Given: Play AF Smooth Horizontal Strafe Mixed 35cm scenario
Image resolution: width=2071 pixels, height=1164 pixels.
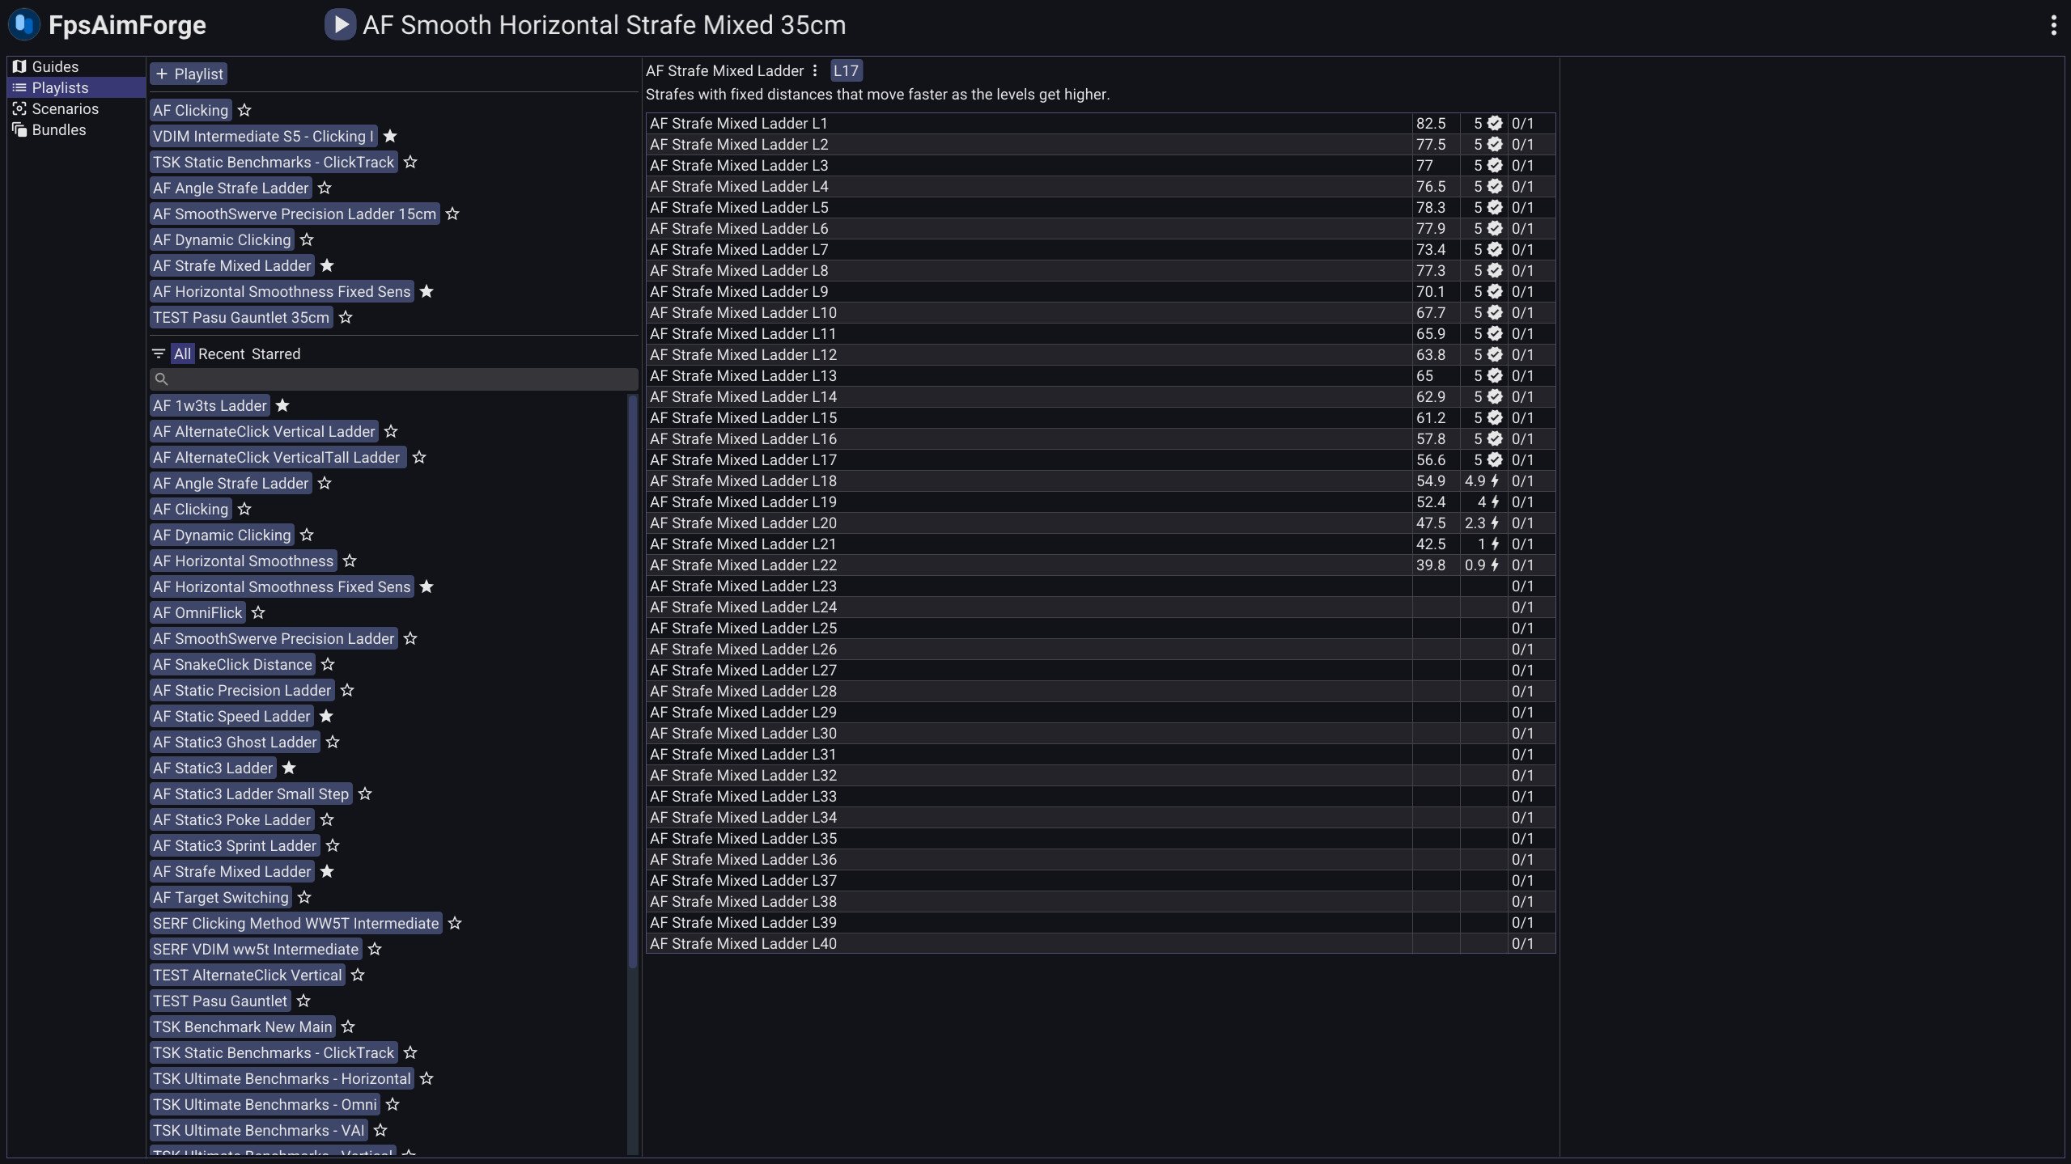Looking at the screenshot, I should click(x=340, y=24).
